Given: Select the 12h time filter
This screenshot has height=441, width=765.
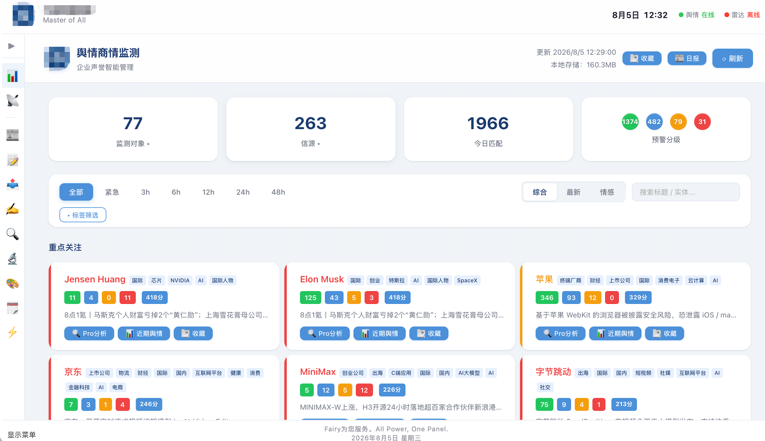Looking at the screenshot, I should [208, 192].
